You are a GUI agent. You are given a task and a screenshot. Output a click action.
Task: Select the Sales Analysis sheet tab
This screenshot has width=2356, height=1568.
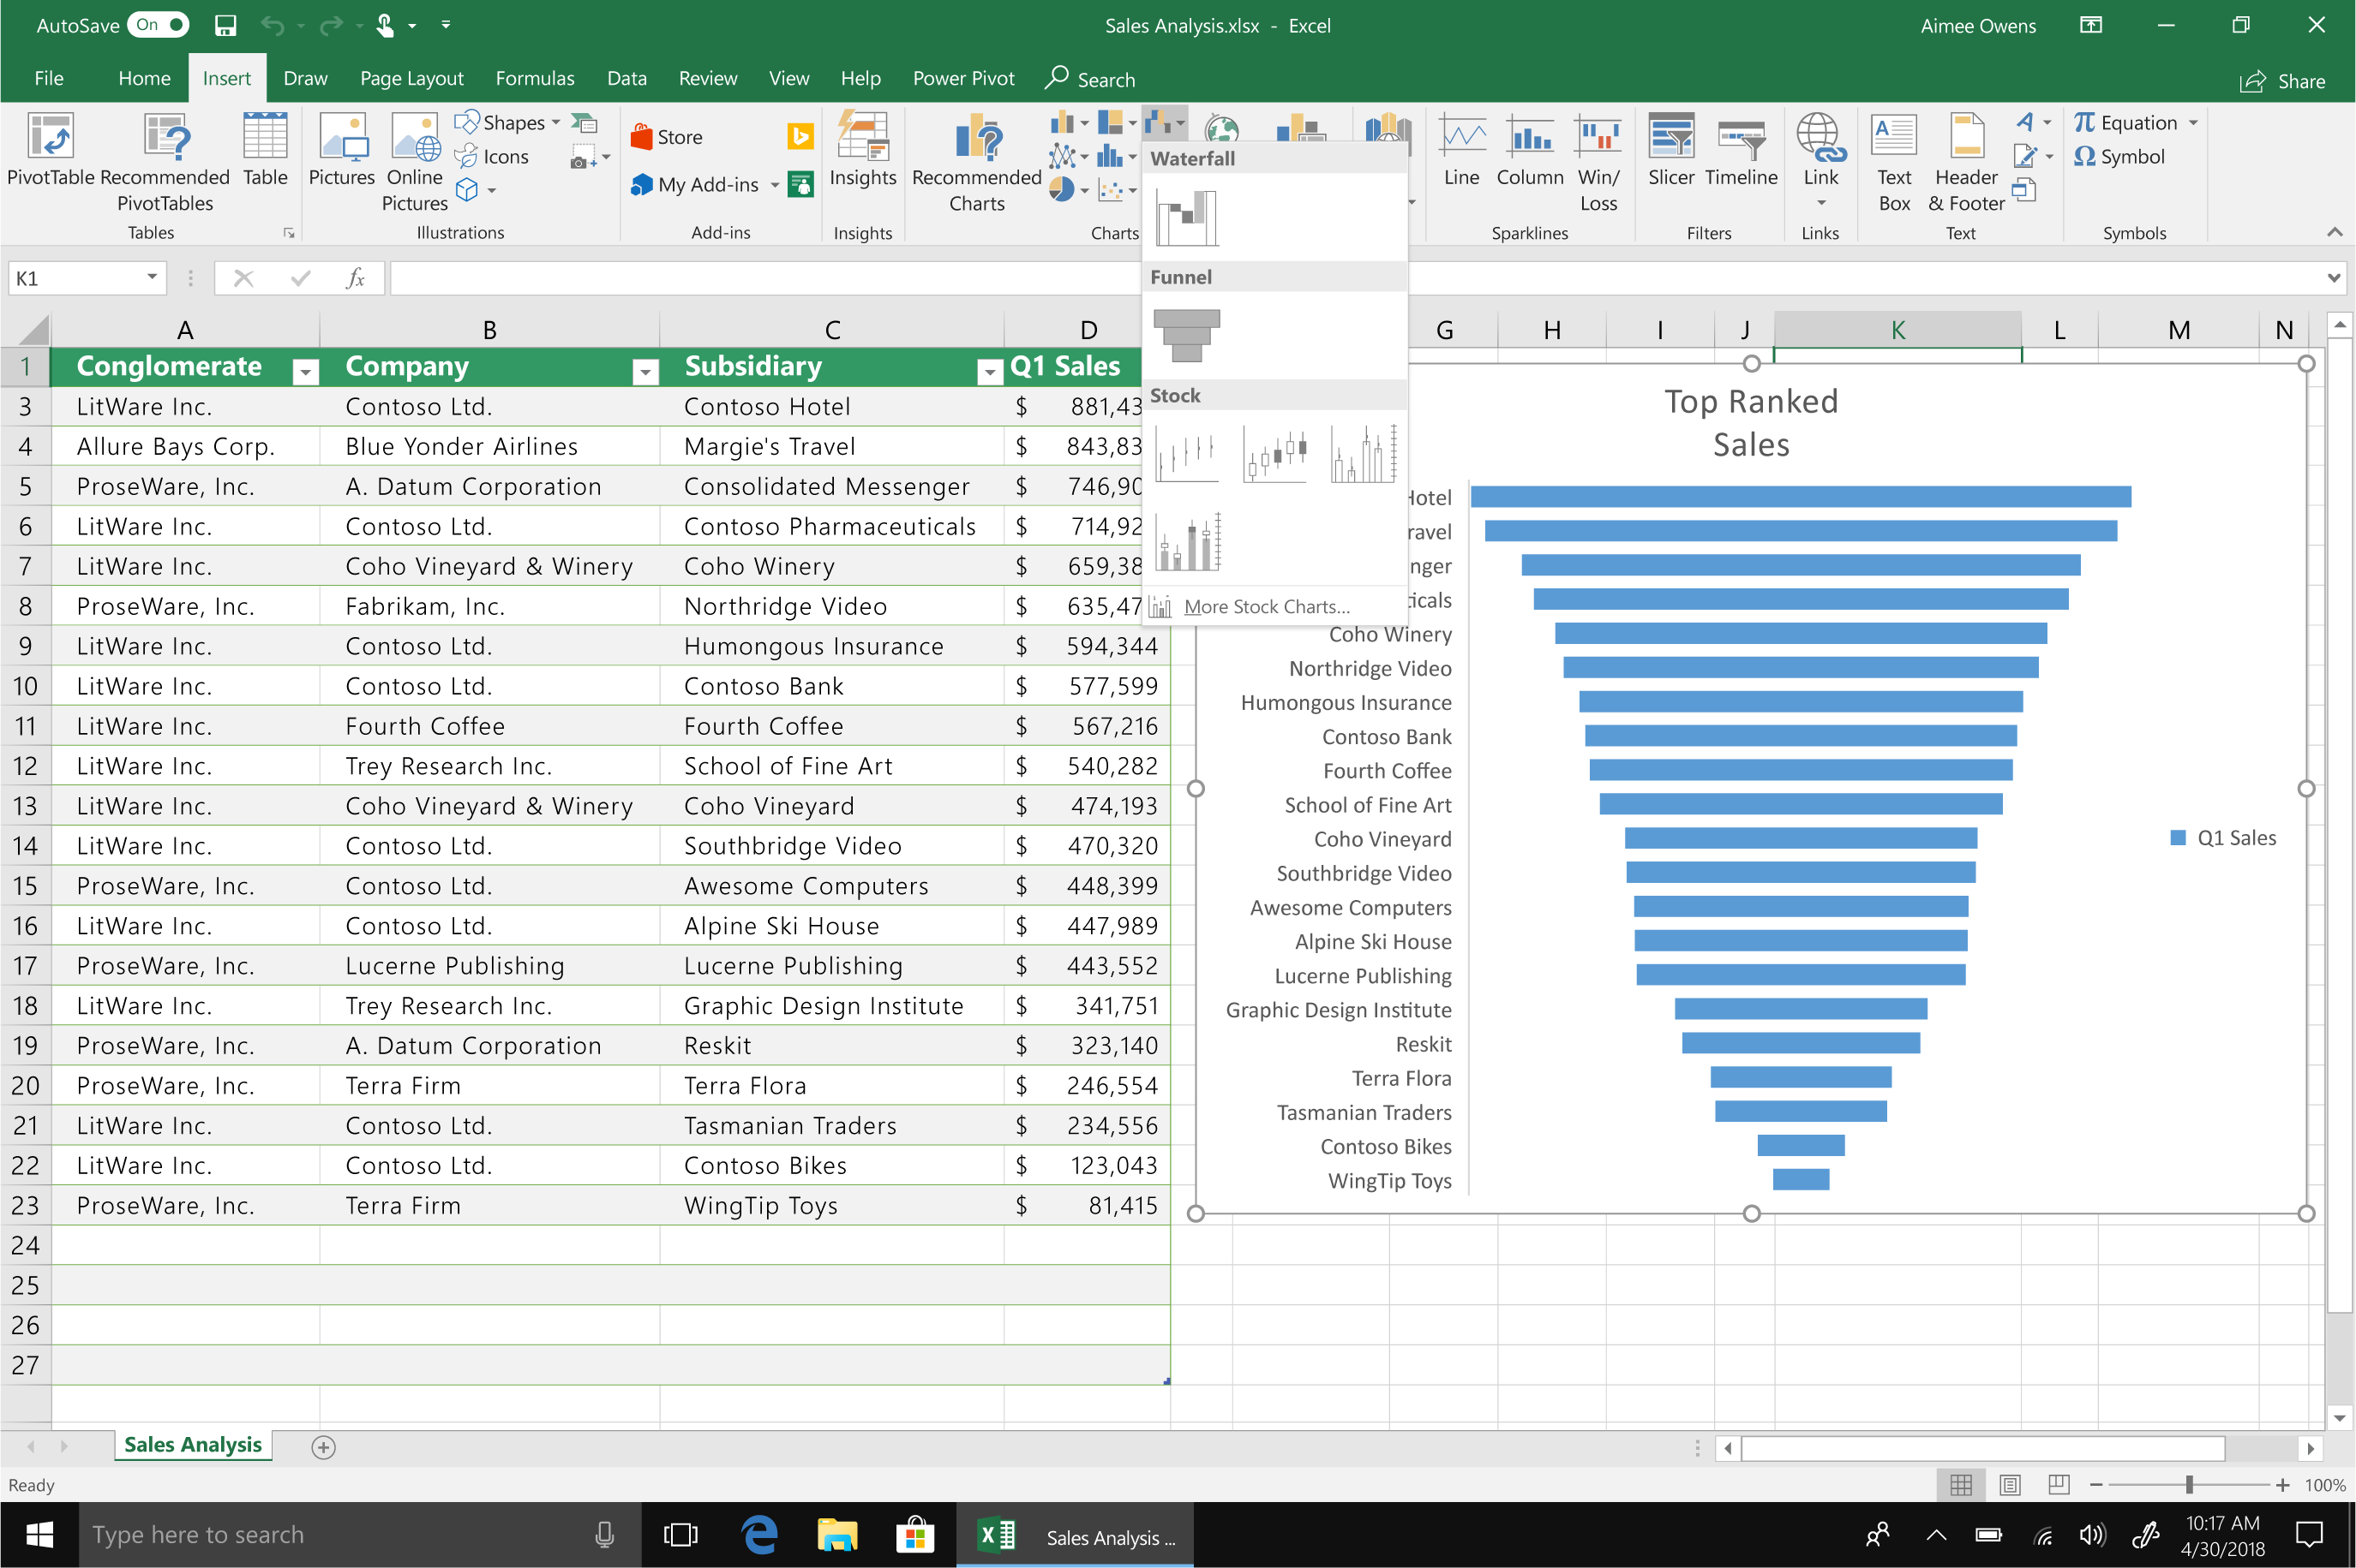(x=192, y=1445)
